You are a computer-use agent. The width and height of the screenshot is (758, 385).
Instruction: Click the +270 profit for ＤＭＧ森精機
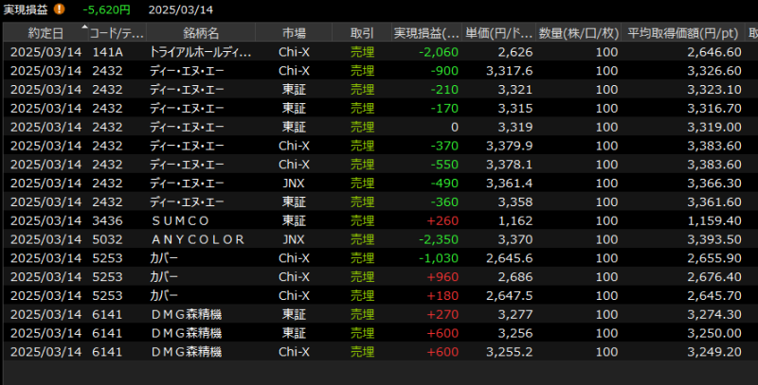pos(442,315)
